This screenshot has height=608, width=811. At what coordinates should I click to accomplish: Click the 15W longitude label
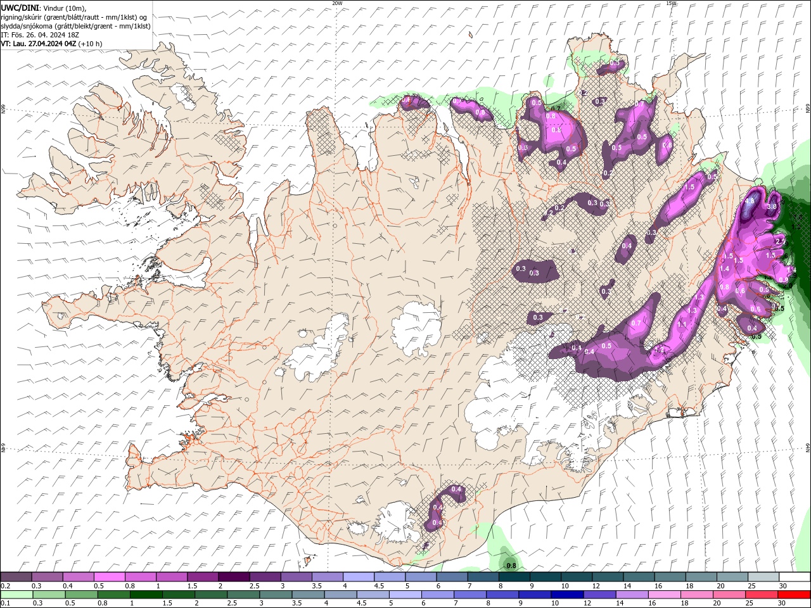click(x=671, y=3)
